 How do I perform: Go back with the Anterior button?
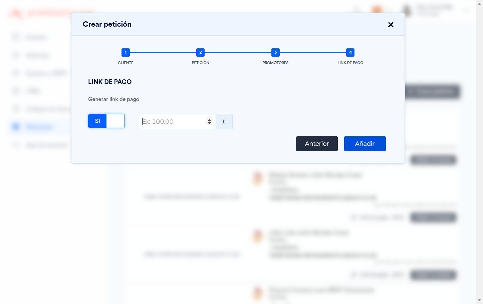317,144
